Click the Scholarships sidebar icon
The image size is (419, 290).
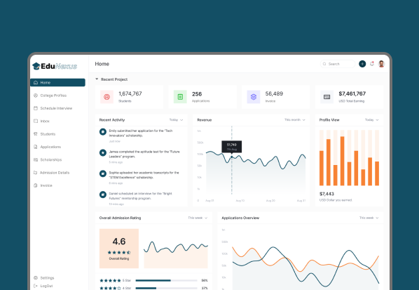(36, 159)
